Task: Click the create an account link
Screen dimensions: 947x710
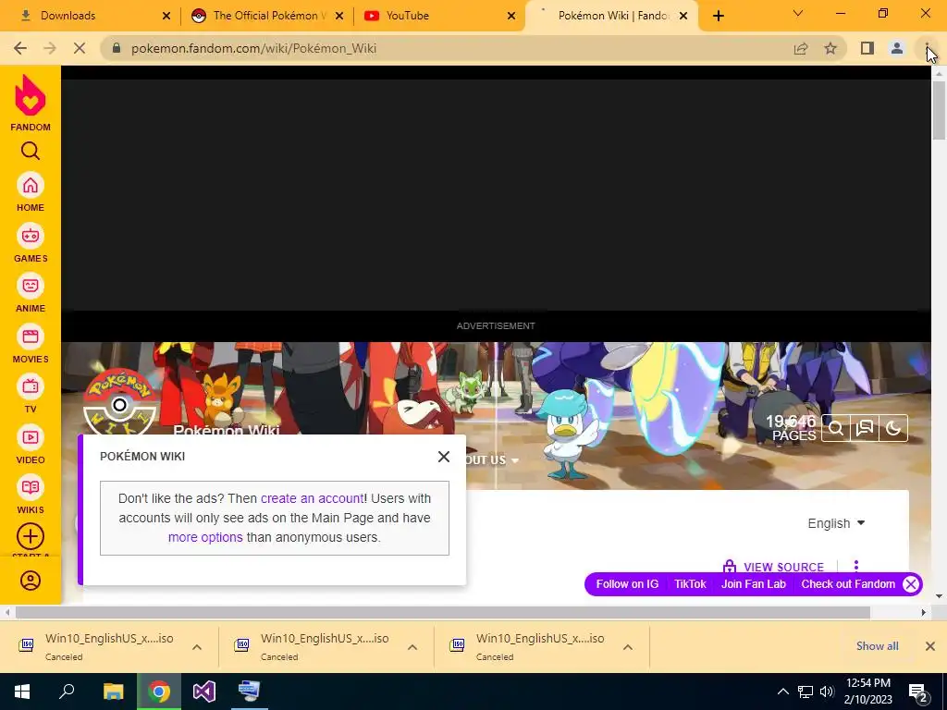Action: pos(313,498)
